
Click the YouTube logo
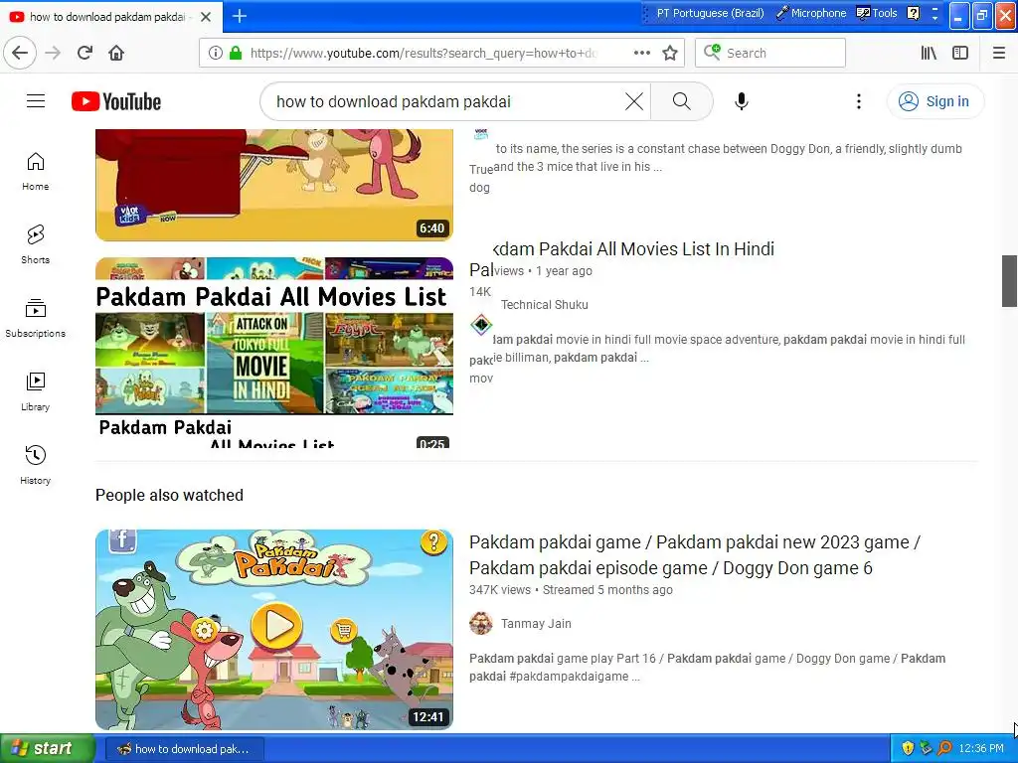pos(116,101)
